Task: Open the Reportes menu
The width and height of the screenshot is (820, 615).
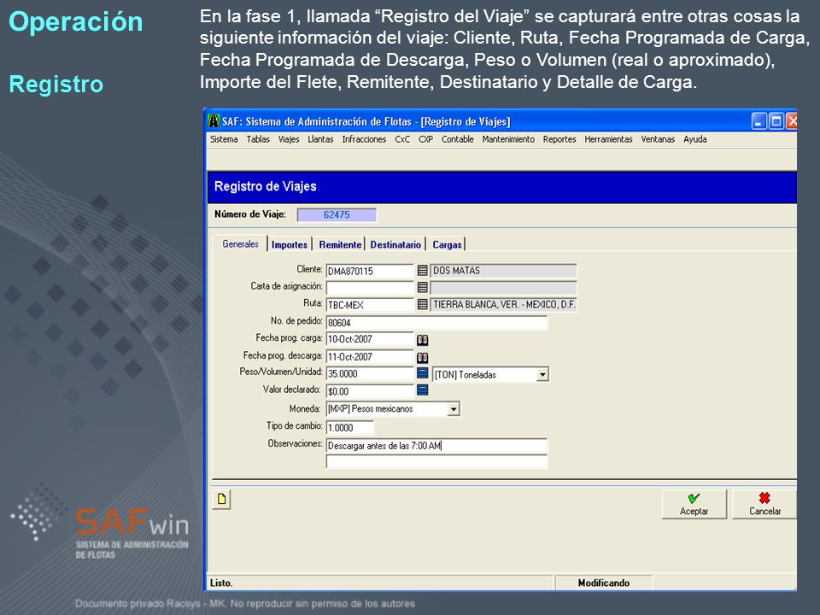Action: click(x=559, y=139)
